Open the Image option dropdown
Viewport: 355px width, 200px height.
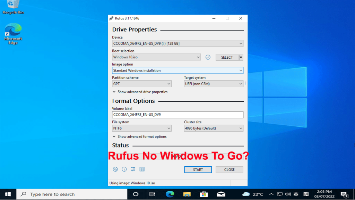click(x=178, y=70)
